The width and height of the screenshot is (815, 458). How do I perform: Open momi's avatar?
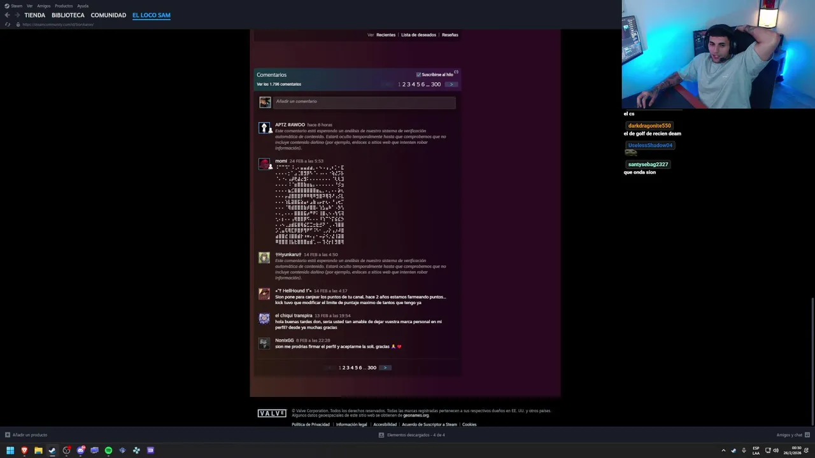(264, 164)
